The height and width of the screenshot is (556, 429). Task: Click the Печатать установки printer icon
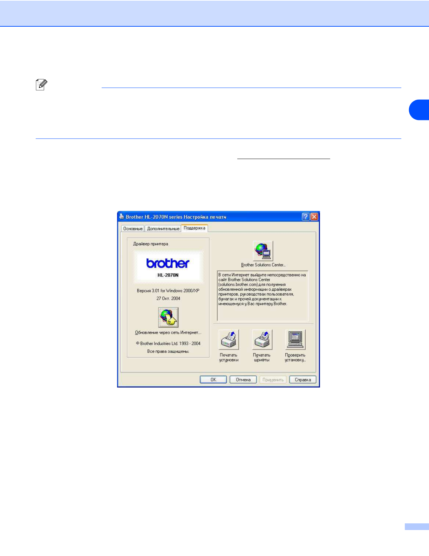[229, 339]
